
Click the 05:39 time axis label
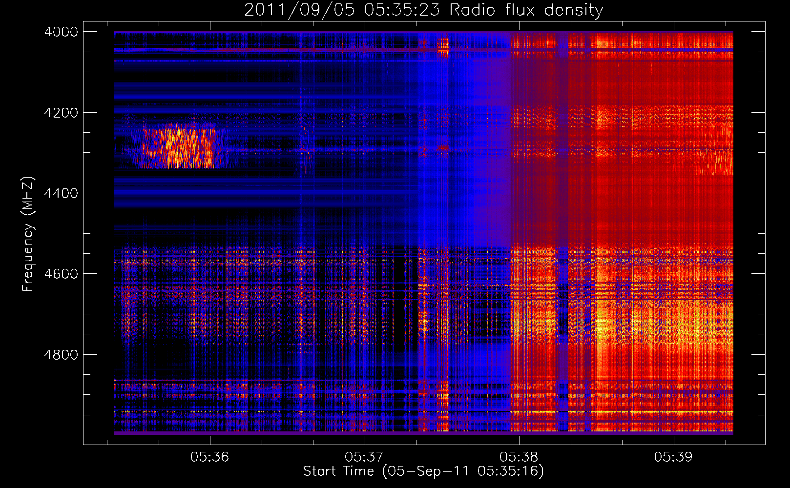click(x=673, y=457)
